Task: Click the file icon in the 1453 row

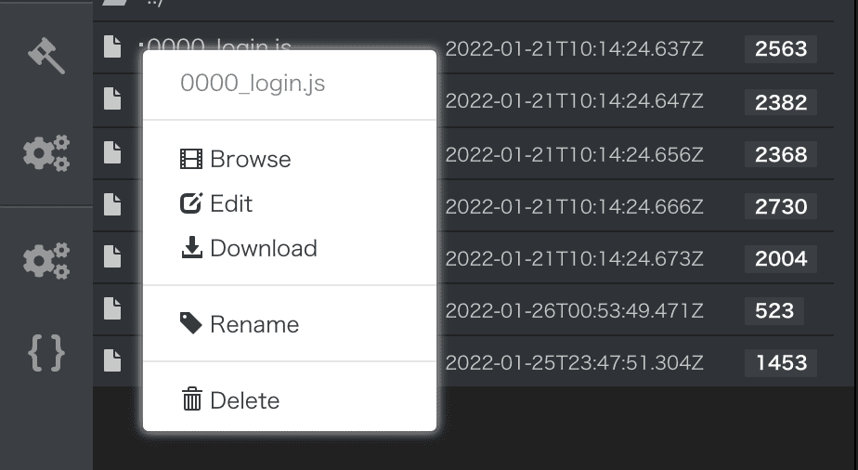Action: [112, 361]
